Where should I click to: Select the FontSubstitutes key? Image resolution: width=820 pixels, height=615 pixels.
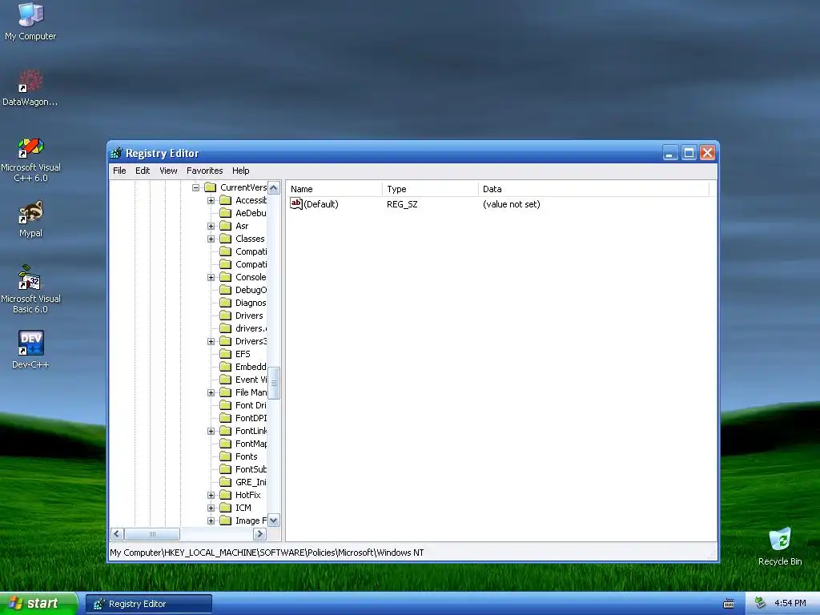point(251,469)
